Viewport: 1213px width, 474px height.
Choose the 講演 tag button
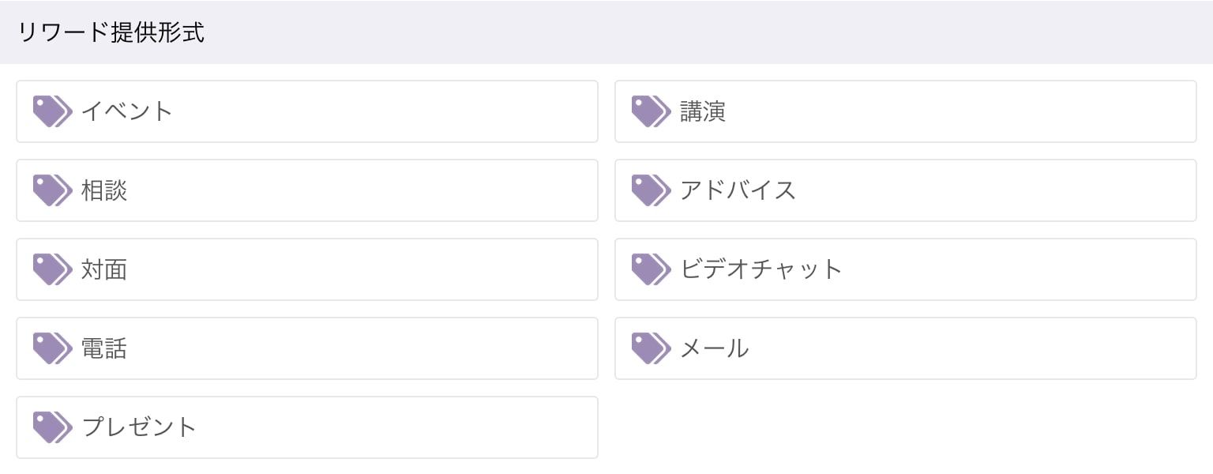[906, 111]
